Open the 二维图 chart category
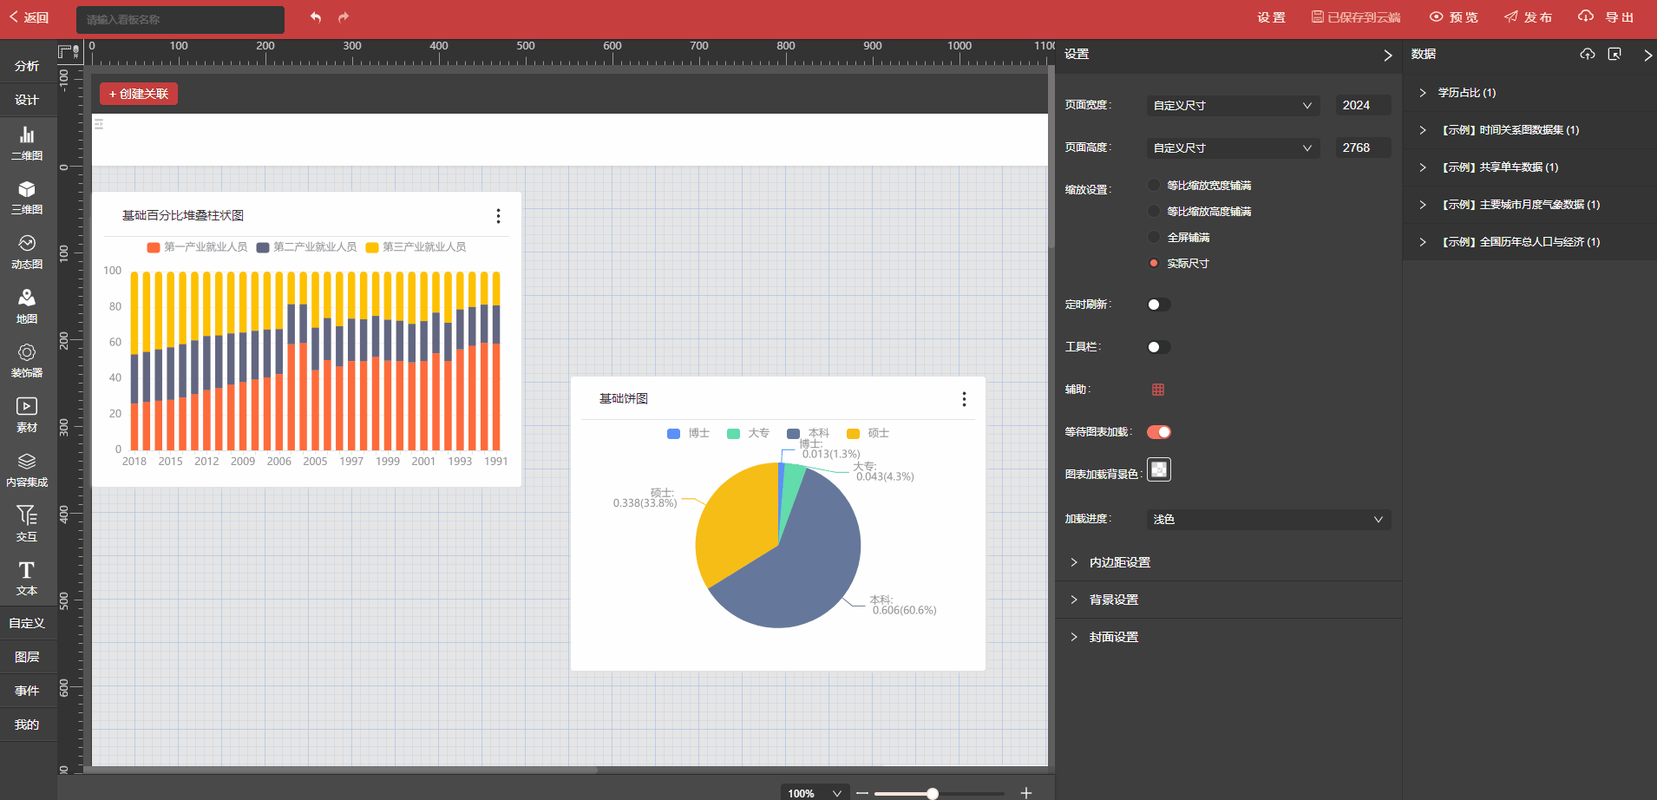 point(27,143)
